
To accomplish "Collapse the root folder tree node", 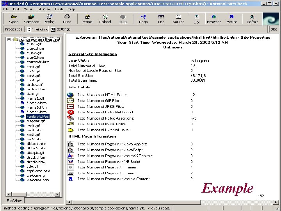I will 9,39.
